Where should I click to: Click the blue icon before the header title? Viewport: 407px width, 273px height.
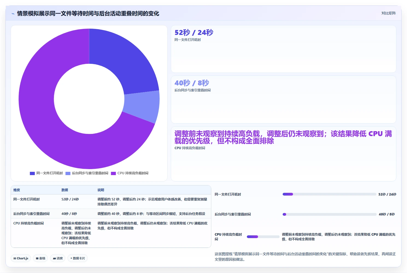tap(13, 14)
